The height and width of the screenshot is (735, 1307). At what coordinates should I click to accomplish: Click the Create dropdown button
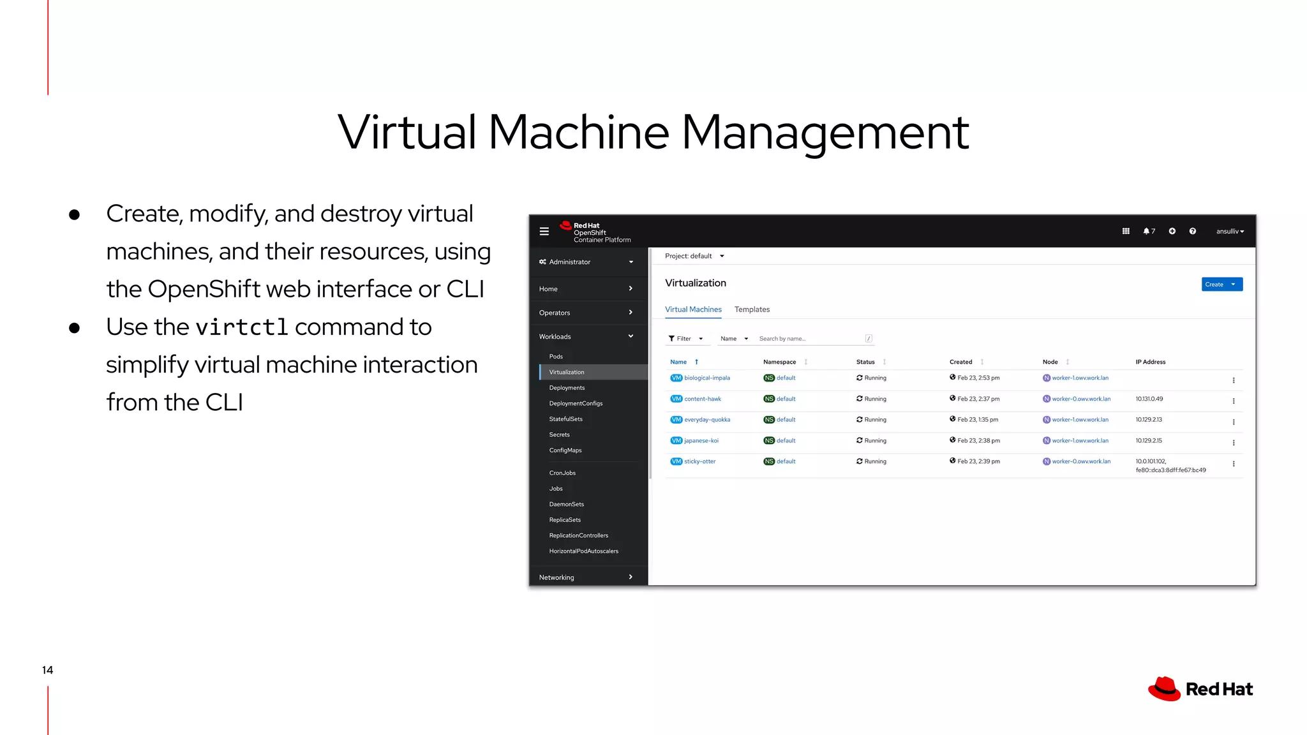click(x=1221, y=285)
